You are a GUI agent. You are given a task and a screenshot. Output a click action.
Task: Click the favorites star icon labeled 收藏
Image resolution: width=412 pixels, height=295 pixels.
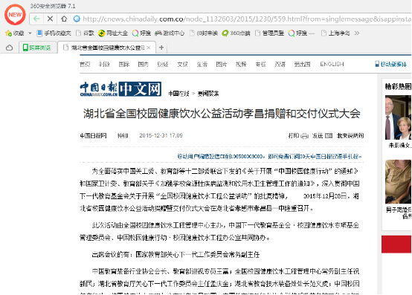[8, 33]
